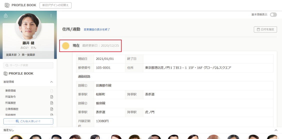The height and width of the screenshot is (139, 282).
Task: Open the three-dot menu on profile card
Action: pyautogui.click(x=51, y=15)
